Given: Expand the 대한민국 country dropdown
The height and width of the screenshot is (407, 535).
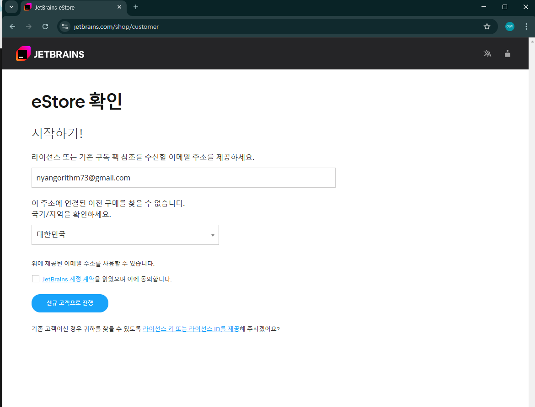Looking at the screenshot, I should (x=125, y=235).
